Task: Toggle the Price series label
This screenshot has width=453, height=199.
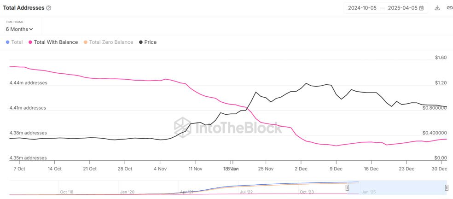Action: [x=151, y=42]
